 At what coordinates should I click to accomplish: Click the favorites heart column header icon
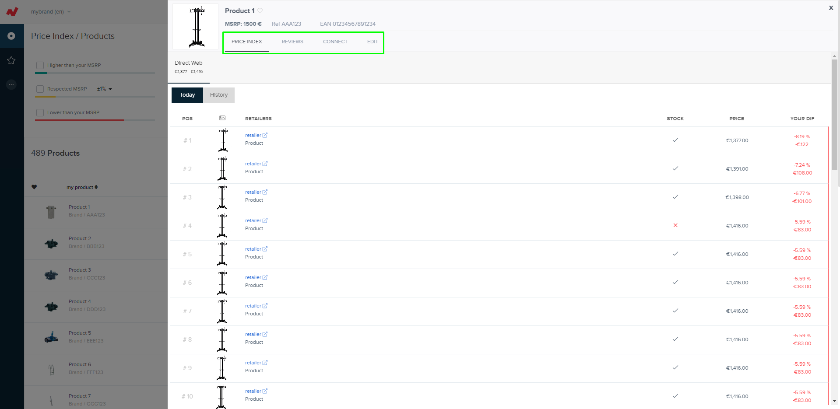pos(34,187)
